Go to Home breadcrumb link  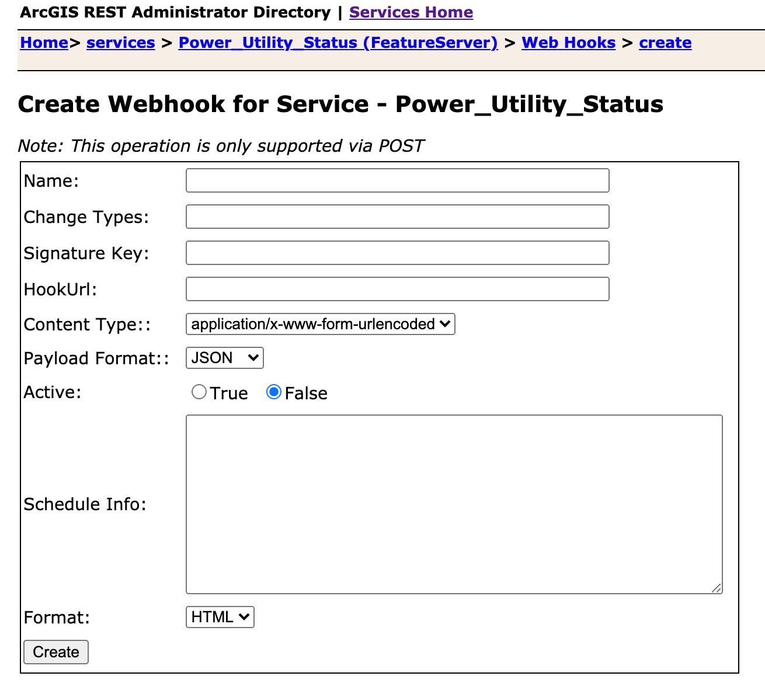click(44, 43)
